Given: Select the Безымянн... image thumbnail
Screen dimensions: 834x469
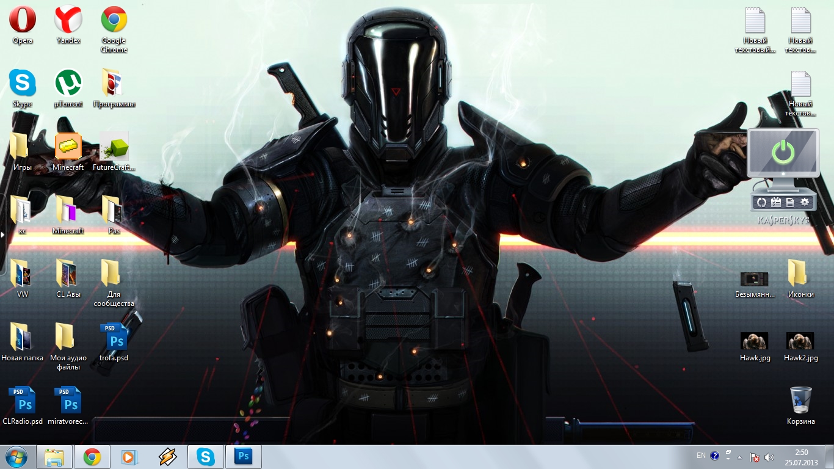Looking at the screenshot, I should pyautogui.click(x=755, y=285).
